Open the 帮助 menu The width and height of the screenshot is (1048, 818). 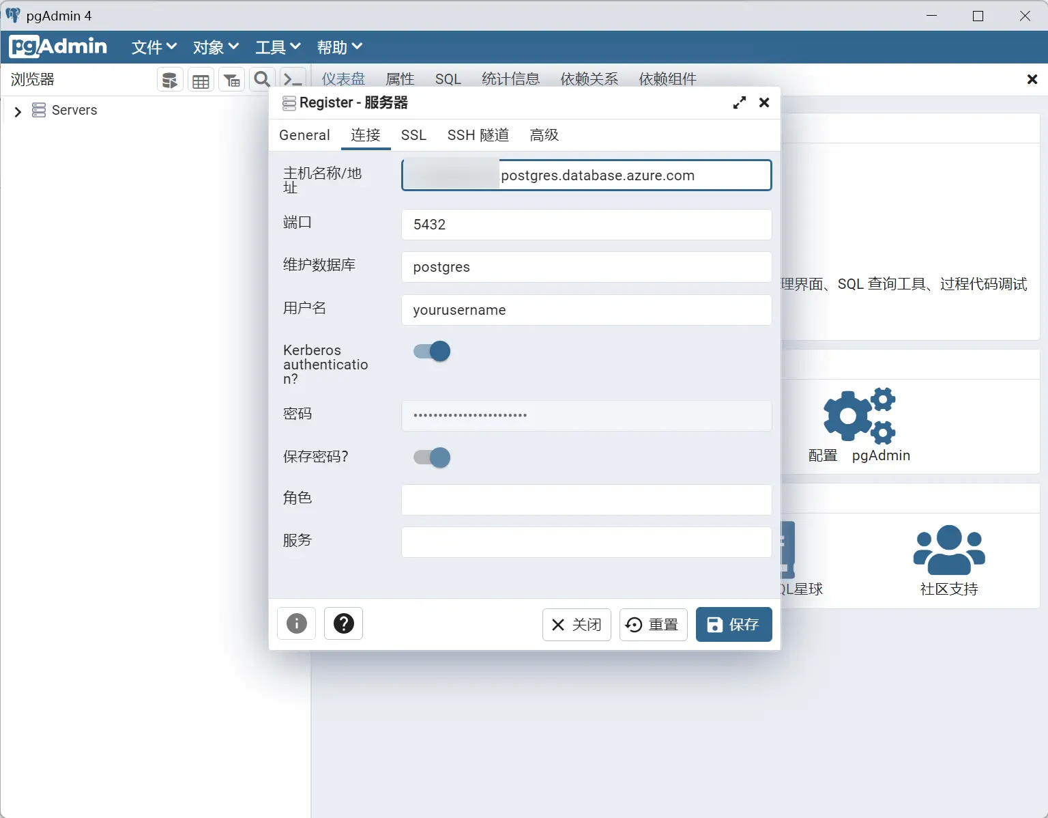click(339, 47)
